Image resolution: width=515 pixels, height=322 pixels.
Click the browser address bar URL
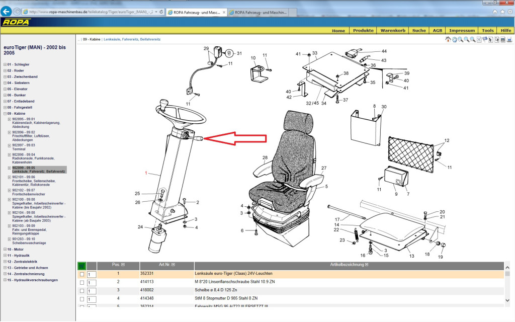(91, 12)
